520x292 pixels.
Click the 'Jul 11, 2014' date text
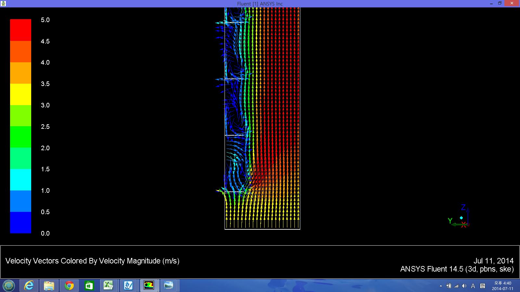pyautogui.click(x=493, y=261)
